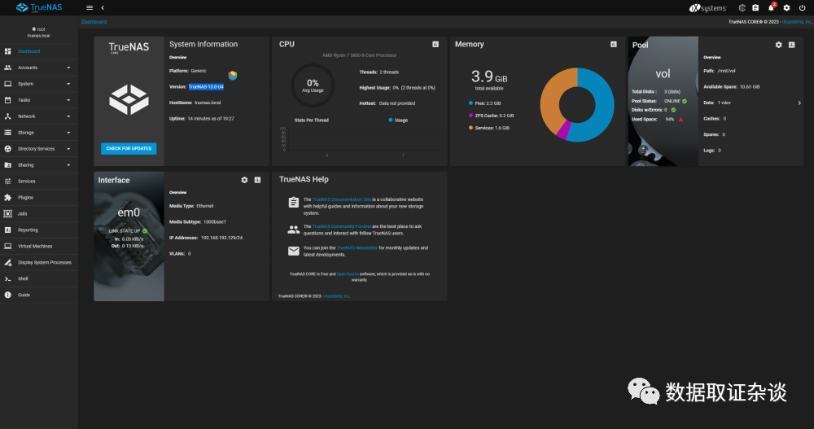Image resolution: width=814 pixels, height=429 pixels.
Task: Open CPU reports chart icon
Action: (435, 45)
